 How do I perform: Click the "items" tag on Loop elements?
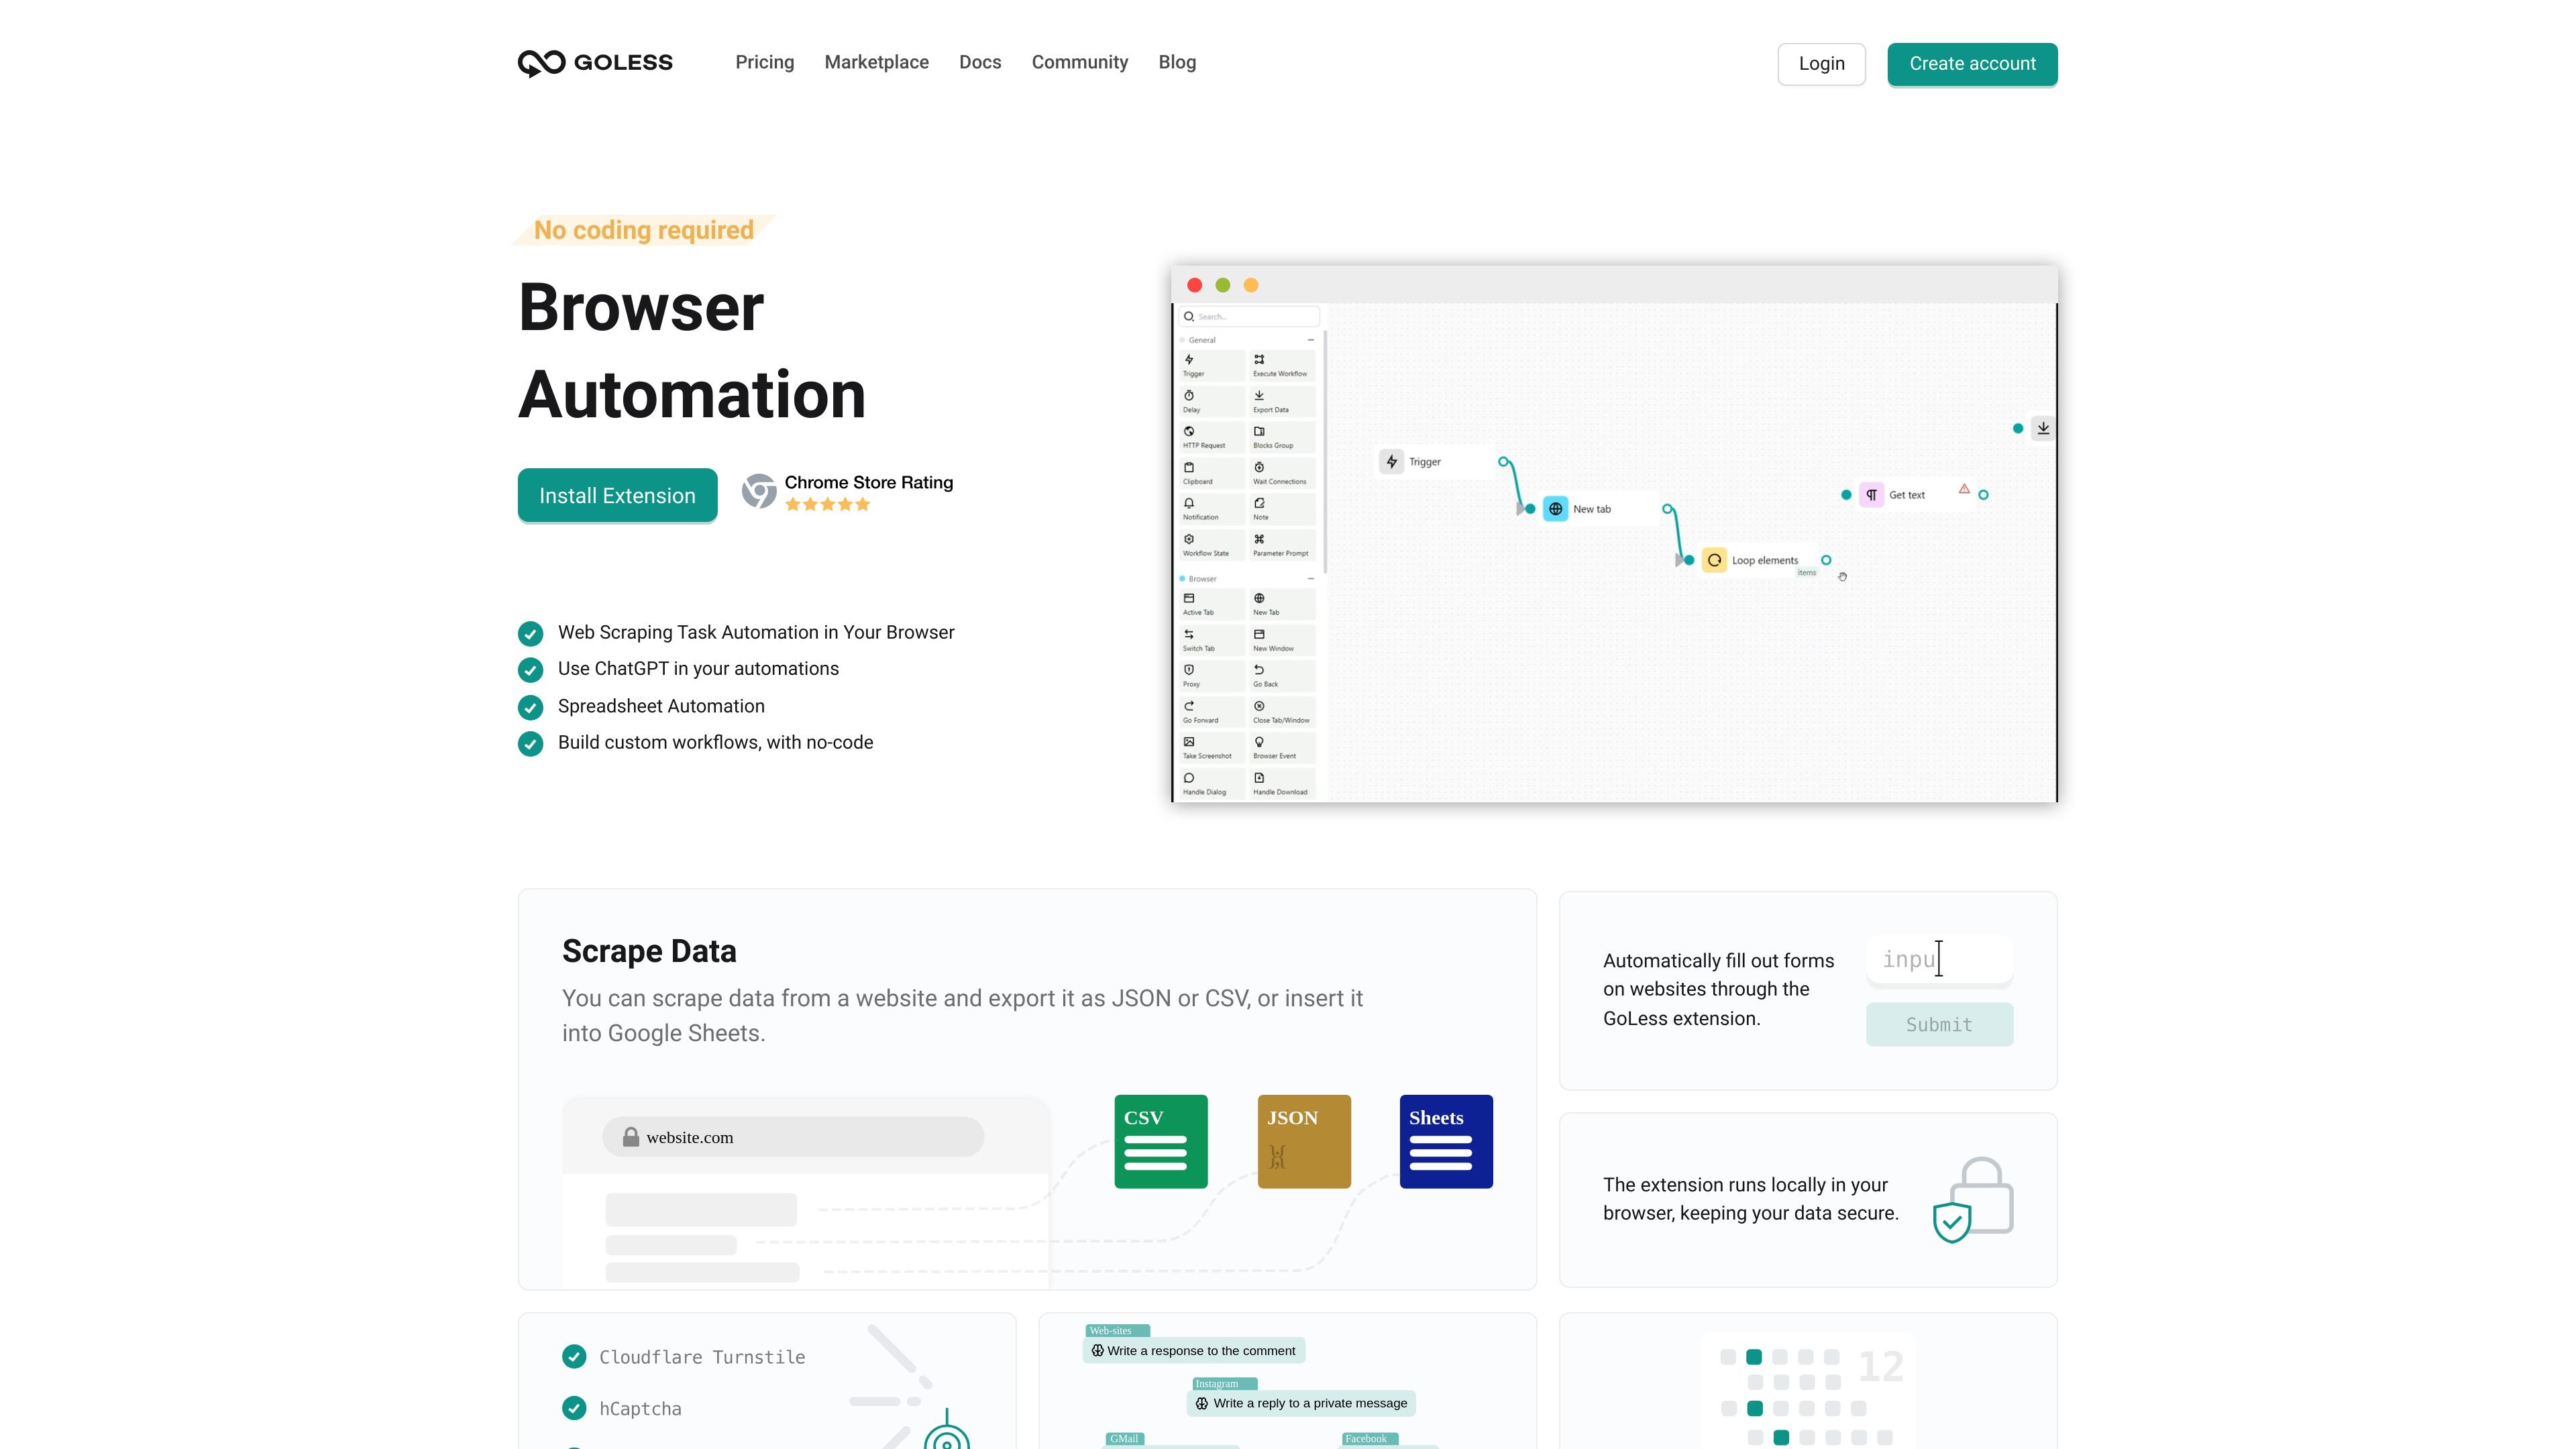coord(1806,573)
